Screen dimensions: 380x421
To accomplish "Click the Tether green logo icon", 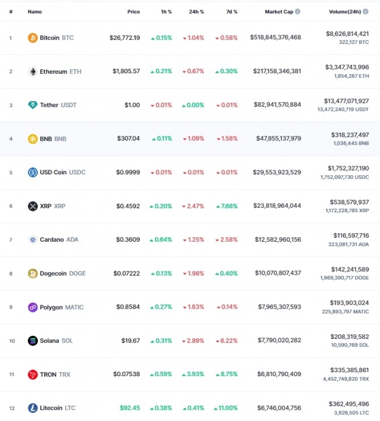I will pyautogui.click(x=33, y=105).
